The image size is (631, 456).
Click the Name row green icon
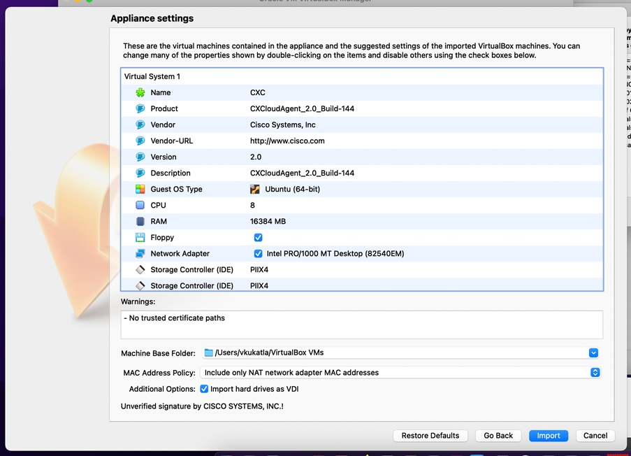tap(140, 92)
